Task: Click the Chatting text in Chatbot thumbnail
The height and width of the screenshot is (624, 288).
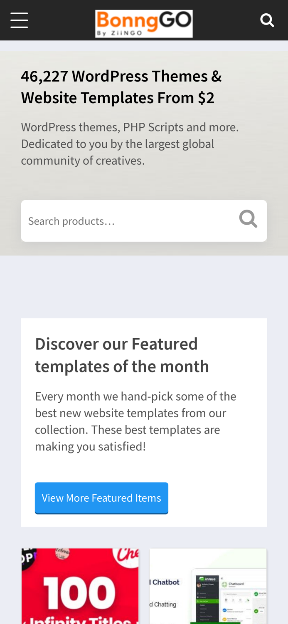Action: click(164, 604)
